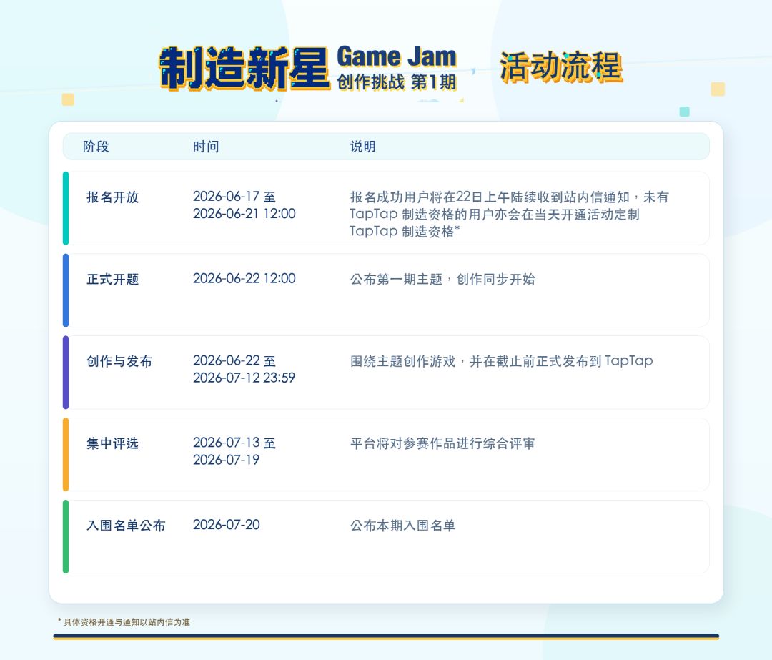Select the 入围名单公布 stage label
The width and height of the screenshot is (772, 660).
coord(126,526)
